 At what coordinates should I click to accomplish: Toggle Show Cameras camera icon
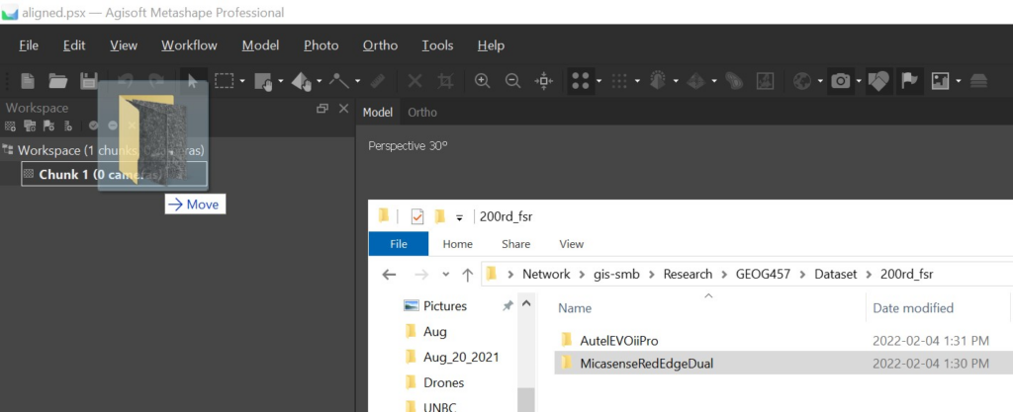click(841, 81)
